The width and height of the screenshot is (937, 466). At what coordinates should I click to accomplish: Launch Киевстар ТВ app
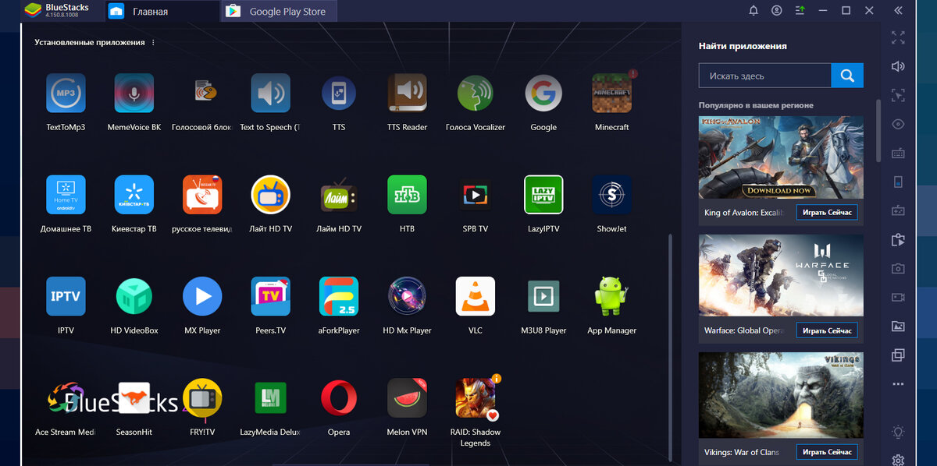pos(134,195)
